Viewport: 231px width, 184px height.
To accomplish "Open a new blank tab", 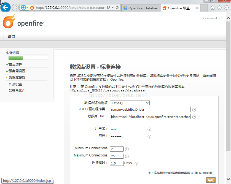I will tap(204, 8).
